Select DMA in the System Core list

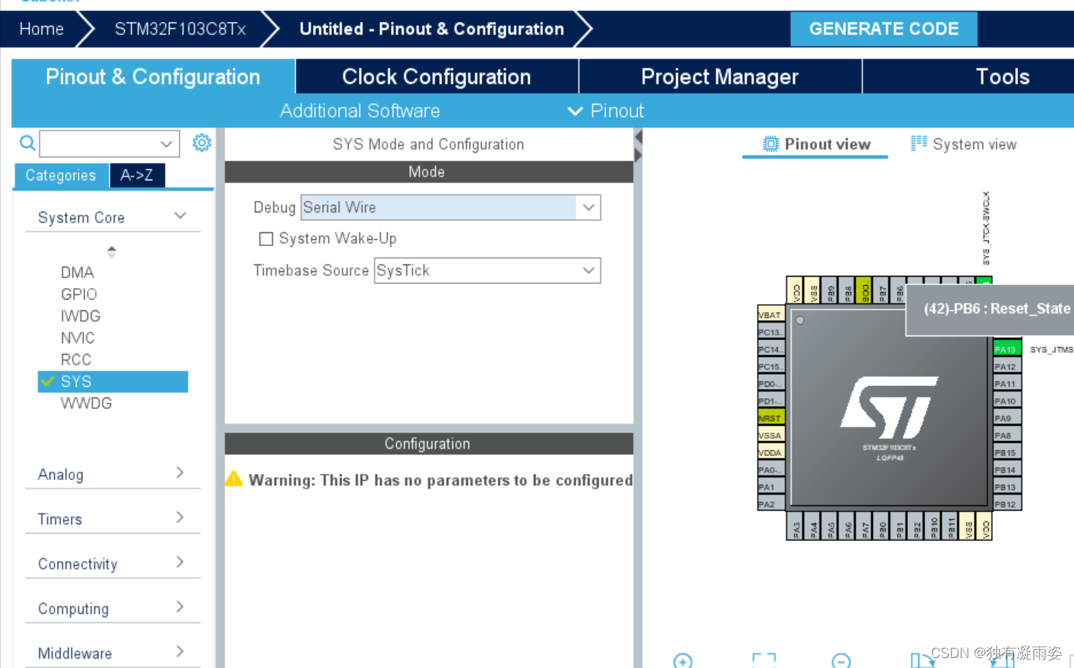point(77,272)
